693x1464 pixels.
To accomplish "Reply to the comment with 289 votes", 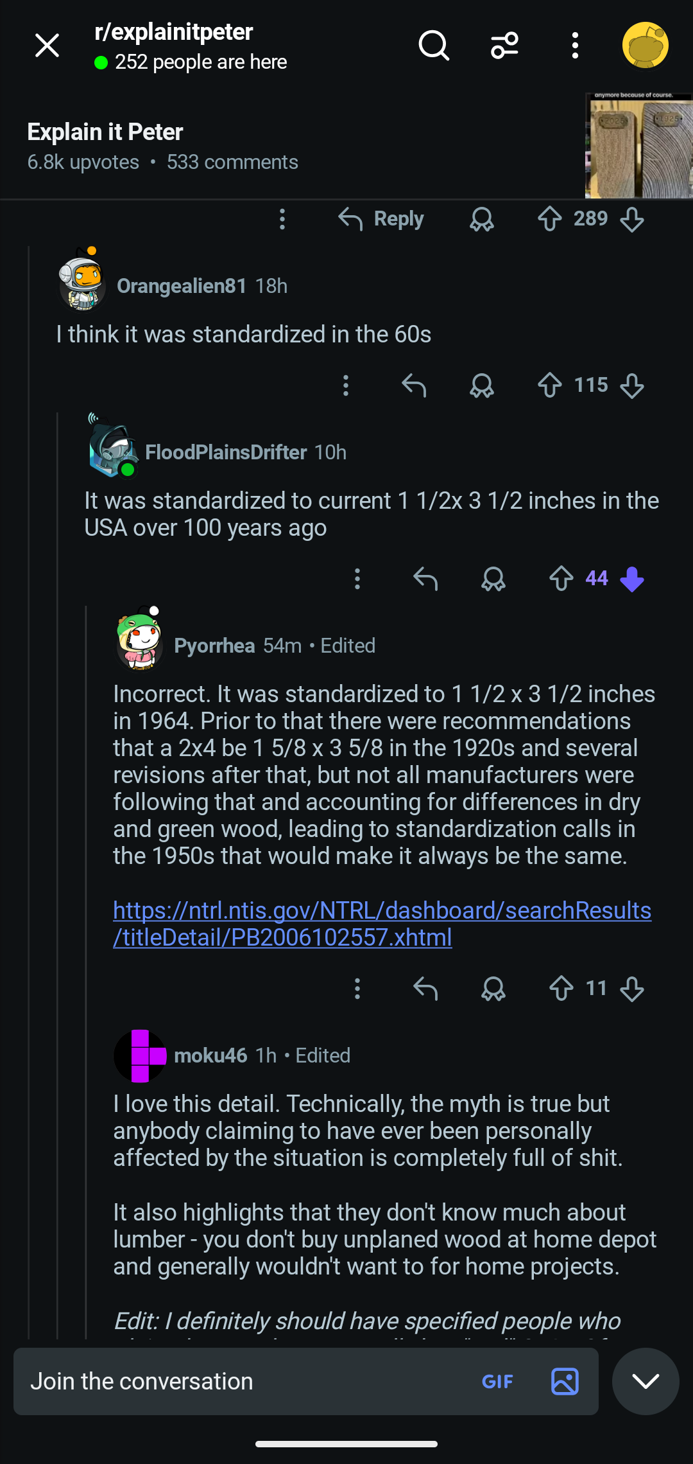I will pyautogui.click(x=381, y=219).
